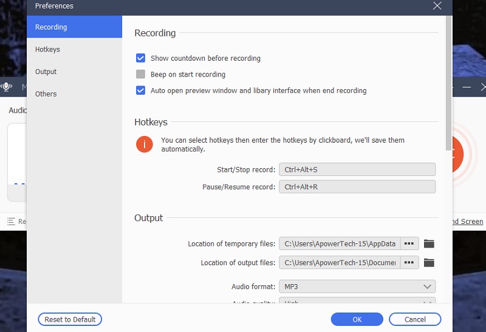The image size is (486, 332).
Task: Cancel the Preferences dialog
Action: [415, 319]
